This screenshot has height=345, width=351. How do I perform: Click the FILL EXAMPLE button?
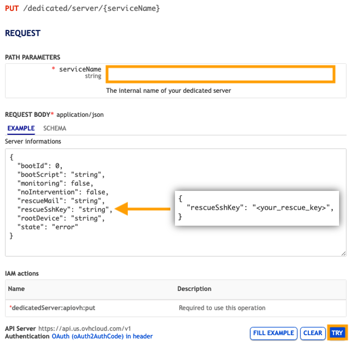pos(274,333)
